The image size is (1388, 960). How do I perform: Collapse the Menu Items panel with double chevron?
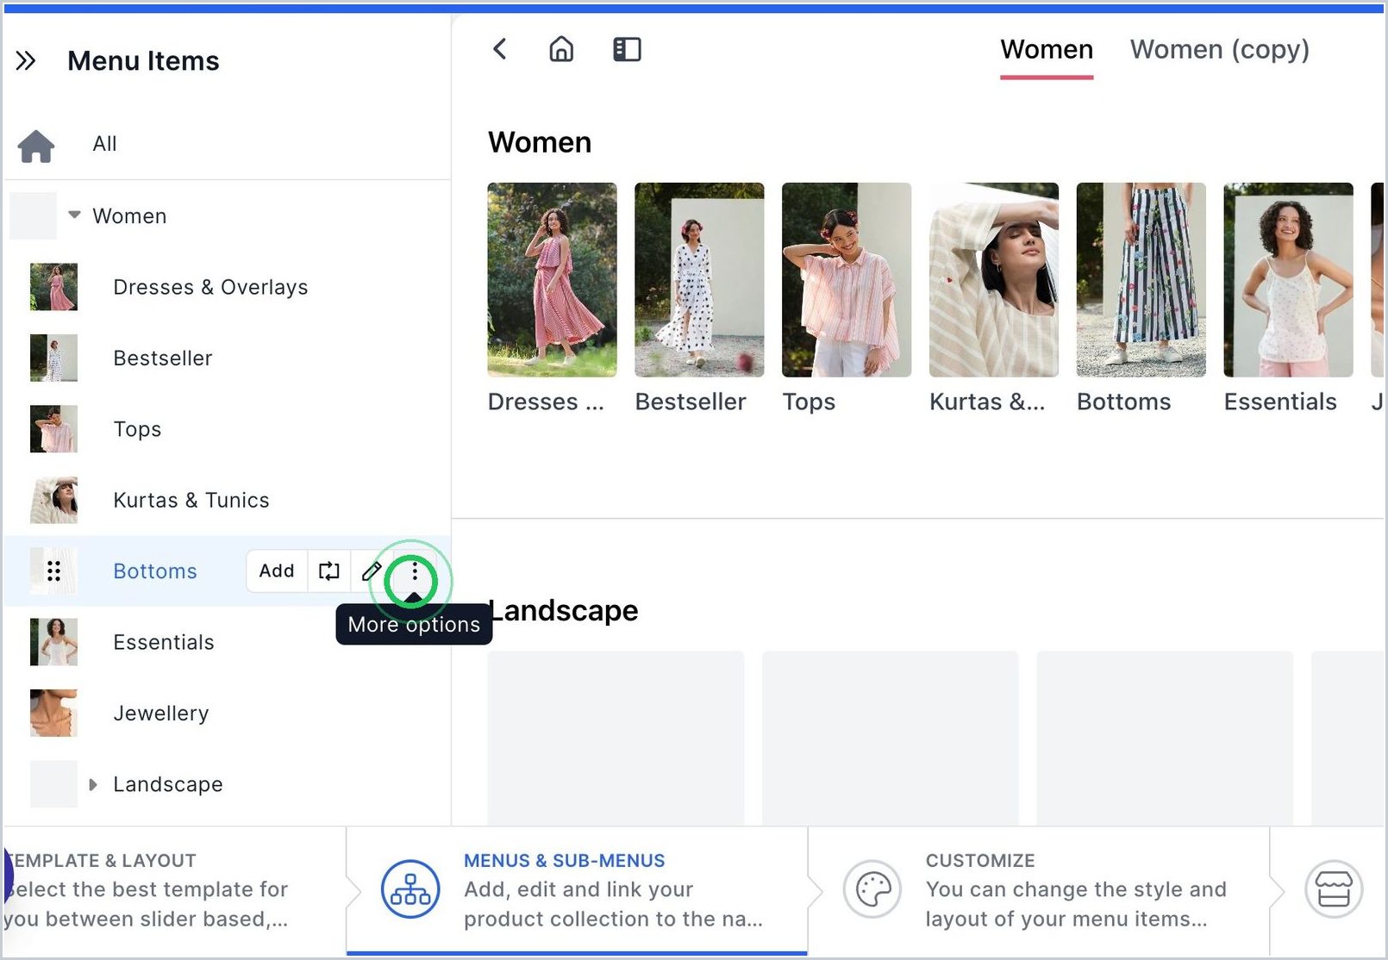(26, 60)
